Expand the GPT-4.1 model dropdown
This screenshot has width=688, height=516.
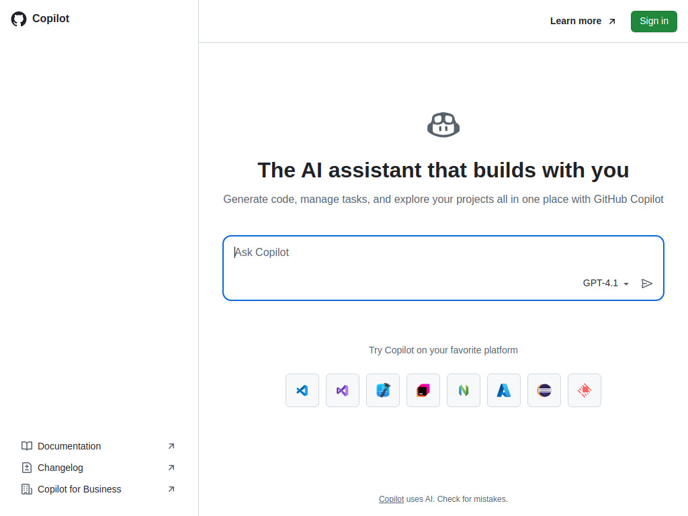[606, 284]
